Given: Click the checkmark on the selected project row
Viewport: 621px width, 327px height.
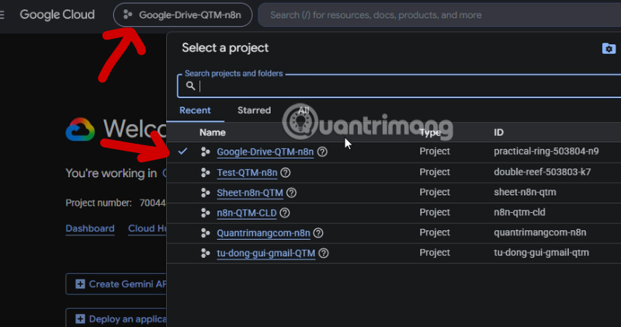Looking at the screenshot, I should coord(182,151).
